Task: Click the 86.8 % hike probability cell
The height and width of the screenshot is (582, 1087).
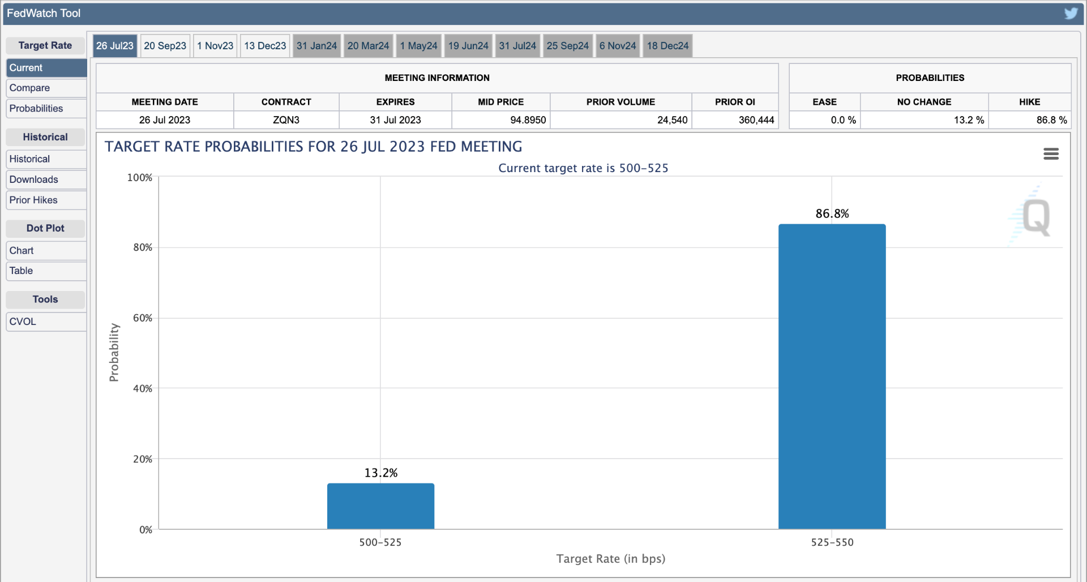Action: click(1030, 120)
